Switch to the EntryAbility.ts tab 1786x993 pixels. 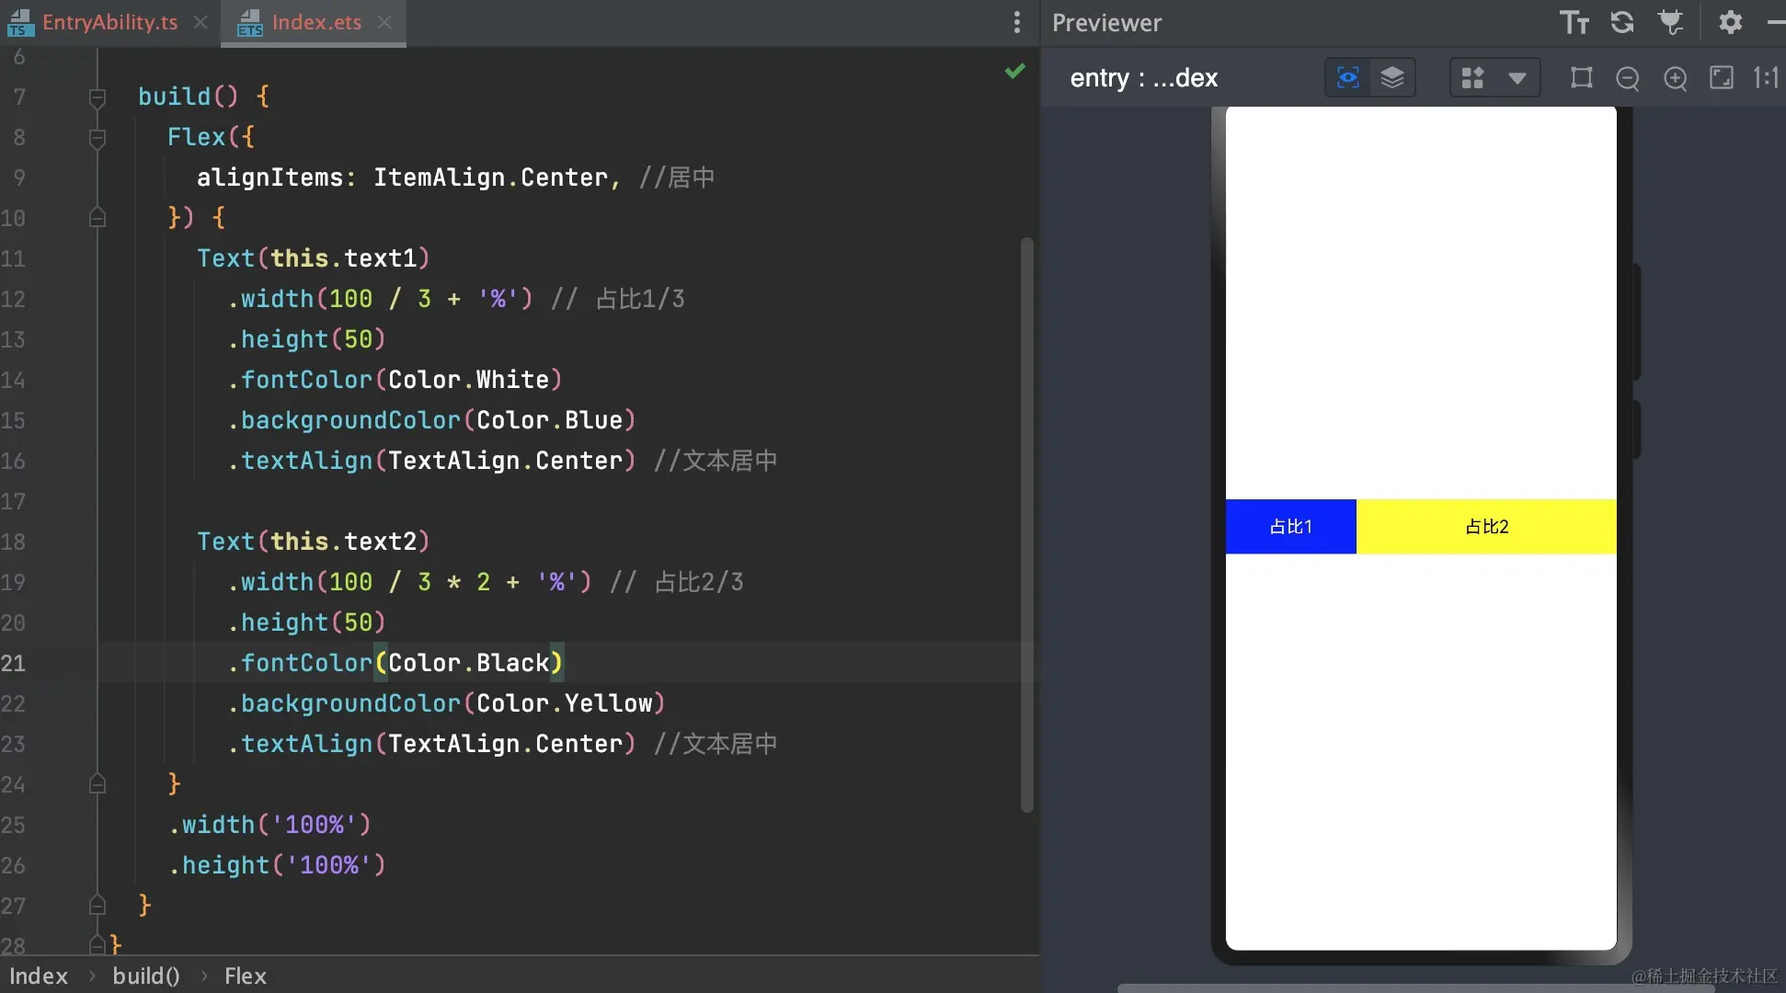109,22
